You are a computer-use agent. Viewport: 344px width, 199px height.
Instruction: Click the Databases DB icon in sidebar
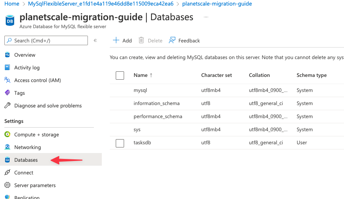point(7,160)
